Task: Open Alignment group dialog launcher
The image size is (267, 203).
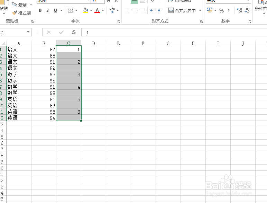Action: pos(201,22)
